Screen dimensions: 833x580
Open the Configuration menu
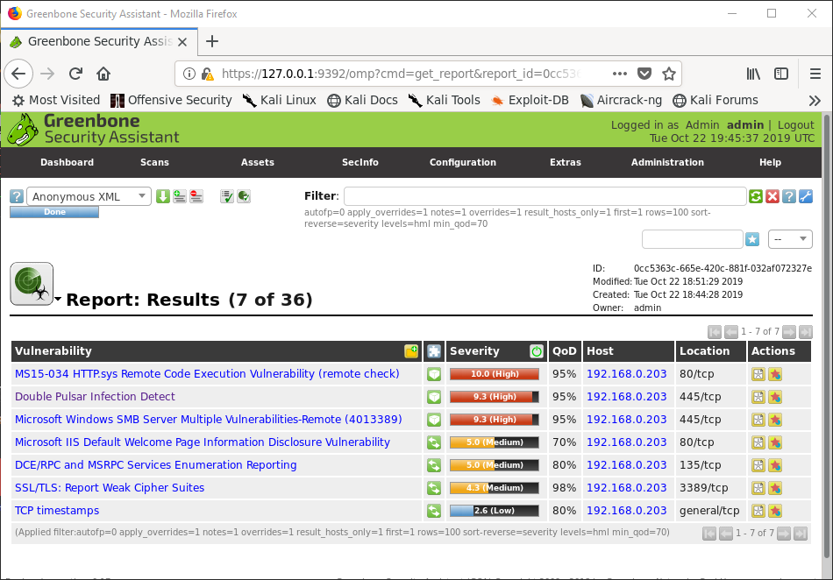[x=463, y=162]
